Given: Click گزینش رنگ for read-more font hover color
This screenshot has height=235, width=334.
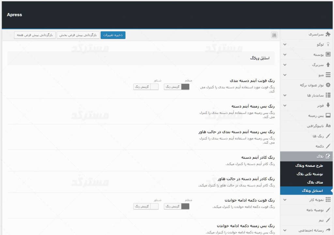Looking at the screenshot, I should [142, 206].
